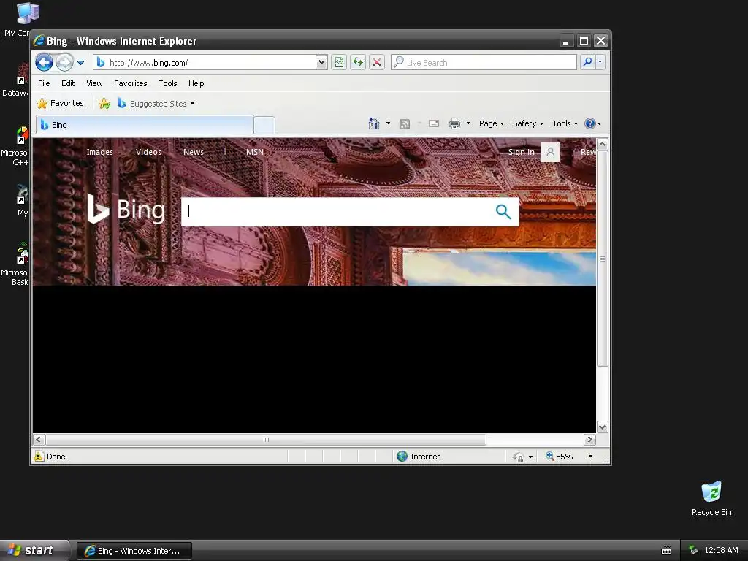Click the RSS feeds icon
This screenshot has width=748, height=561.
405,124
